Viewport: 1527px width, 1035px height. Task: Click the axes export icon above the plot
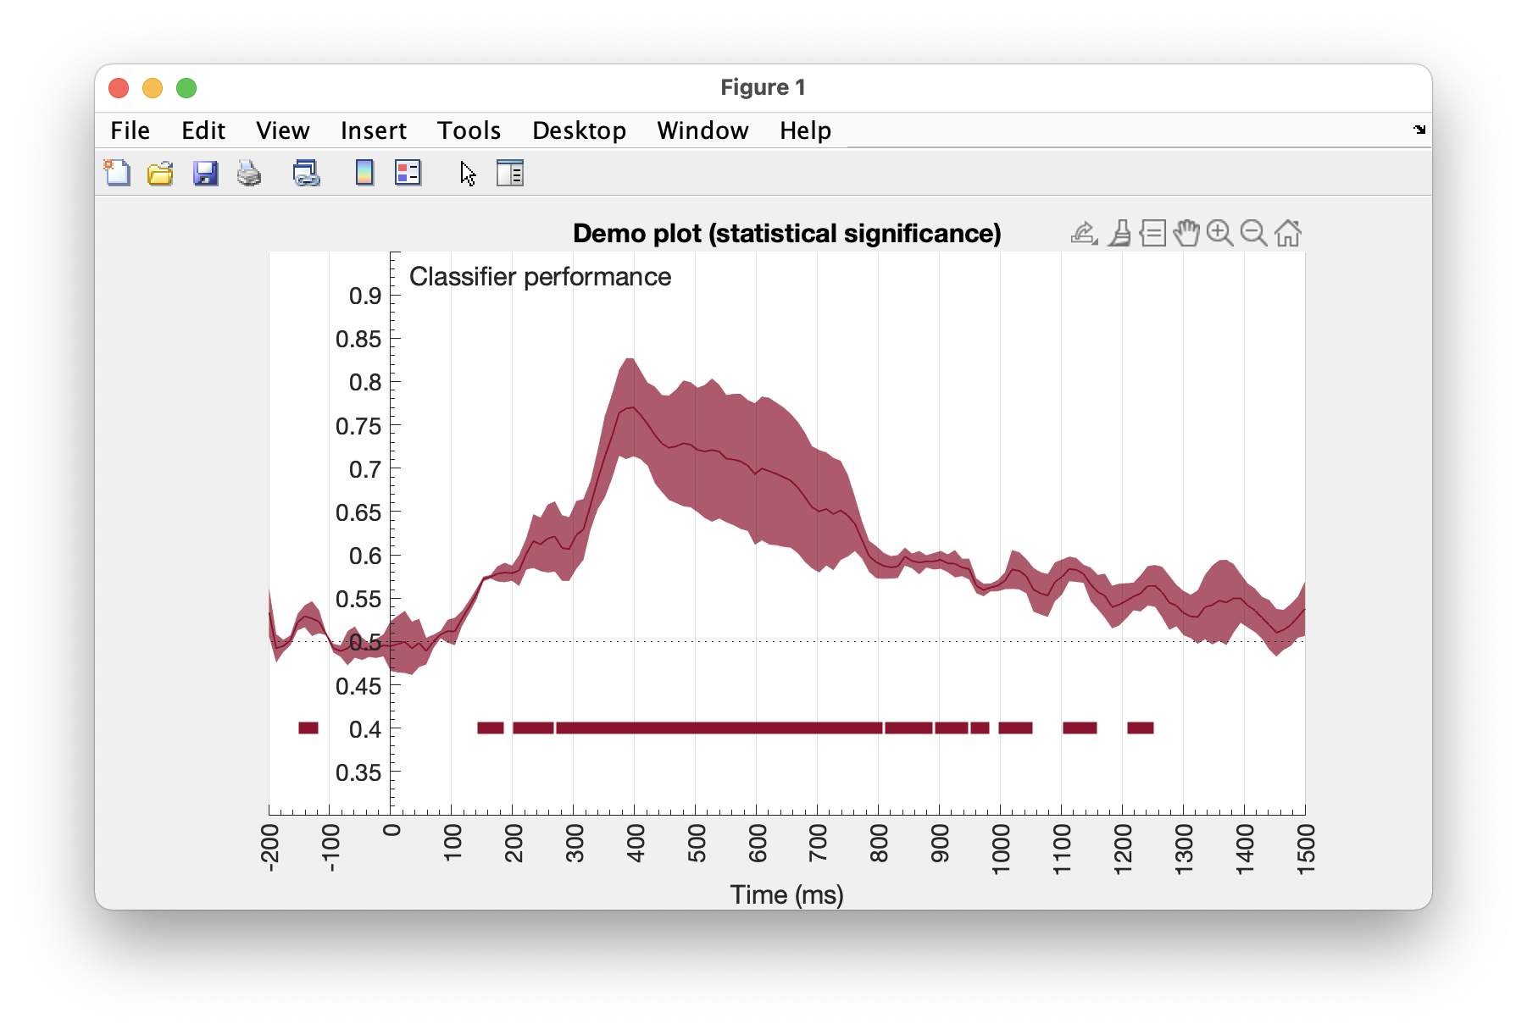tap(1085, 233)
